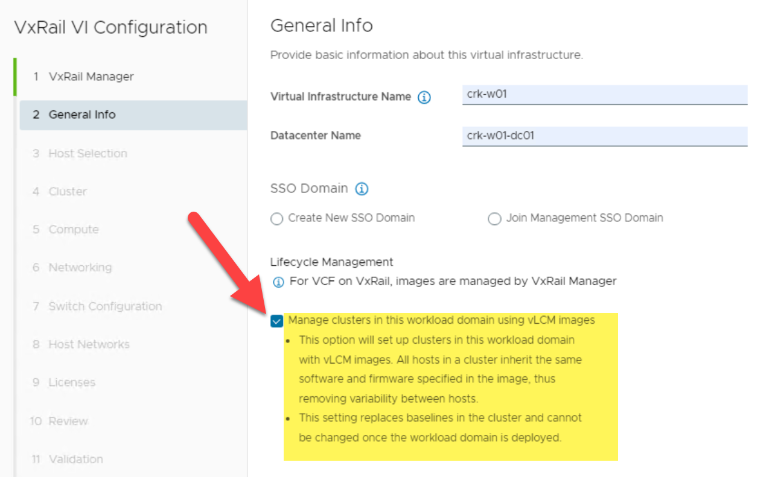The image size is (775, 477).
Task: Select the Networking step
Action: (x=80, y=267)
